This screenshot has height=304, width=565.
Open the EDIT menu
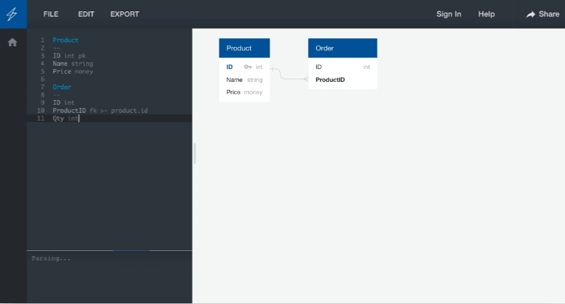pos(86,14)
